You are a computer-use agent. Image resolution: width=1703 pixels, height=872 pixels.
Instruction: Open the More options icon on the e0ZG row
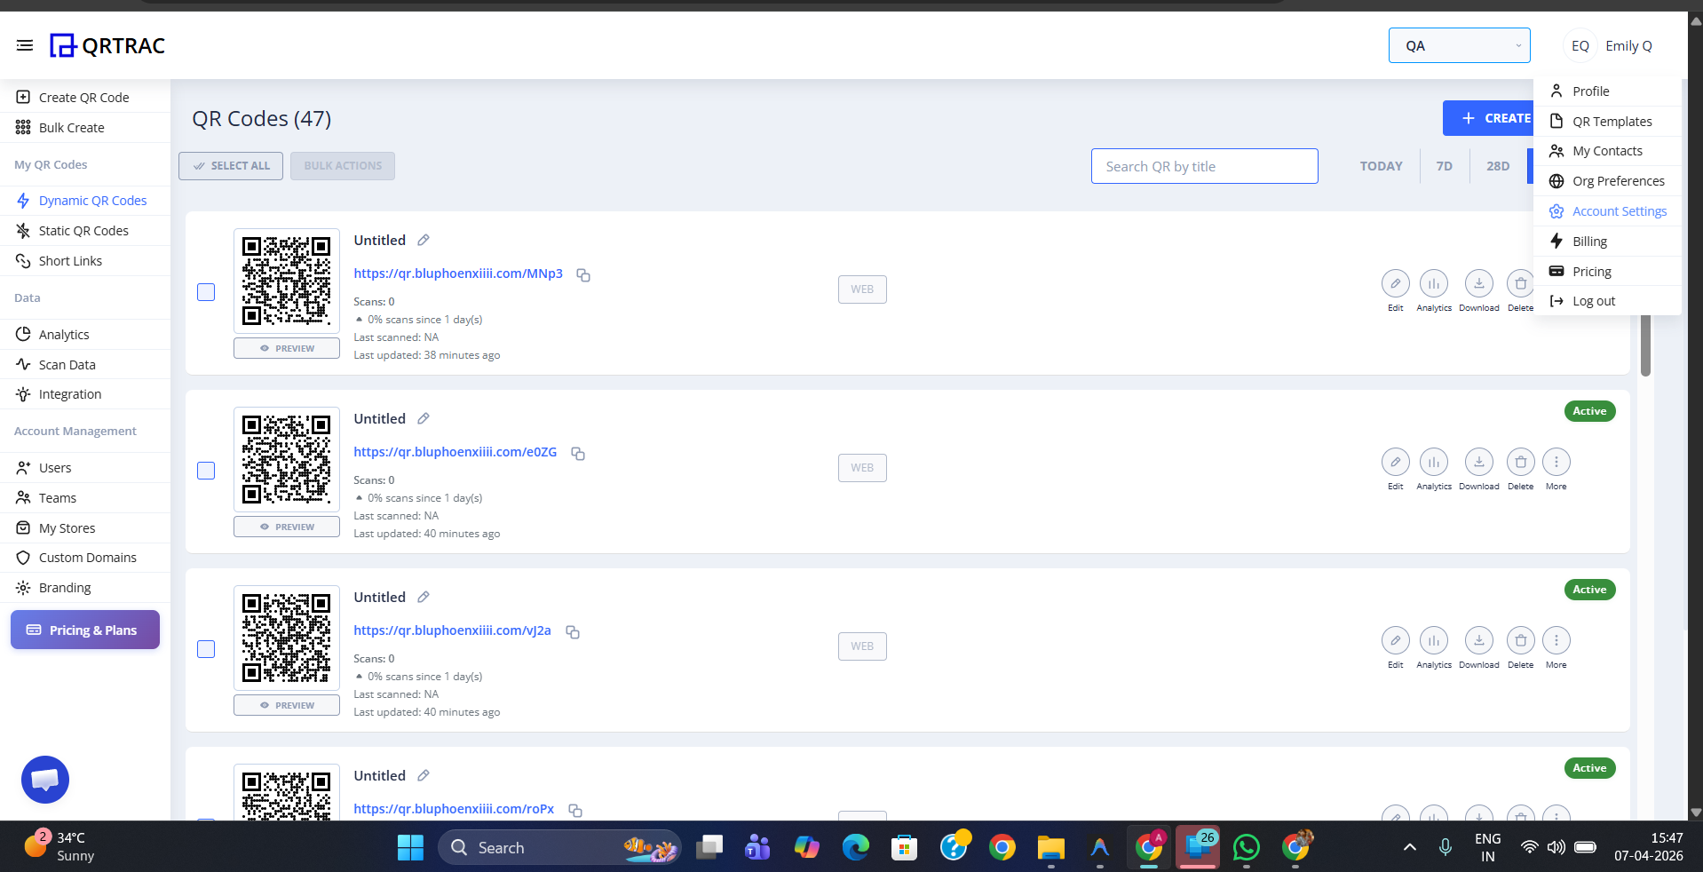pos(1556,462)
